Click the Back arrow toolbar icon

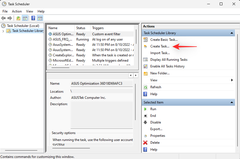[x=3, y=18]
